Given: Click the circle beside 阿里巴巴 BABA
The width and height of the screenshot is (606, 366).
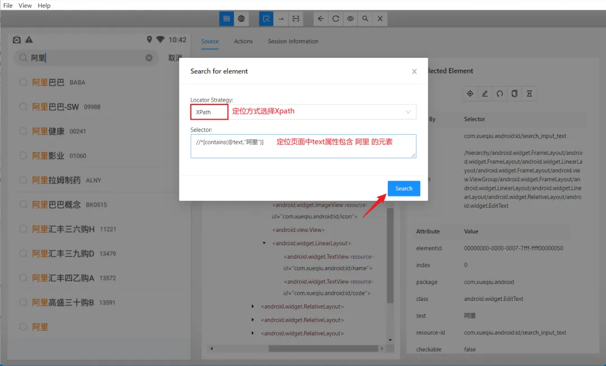Looking at the screenshot, I should pos(23,82).
